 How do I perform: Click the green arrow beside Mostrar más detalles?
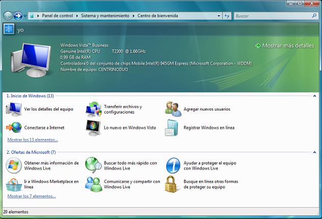coord(258,45)
